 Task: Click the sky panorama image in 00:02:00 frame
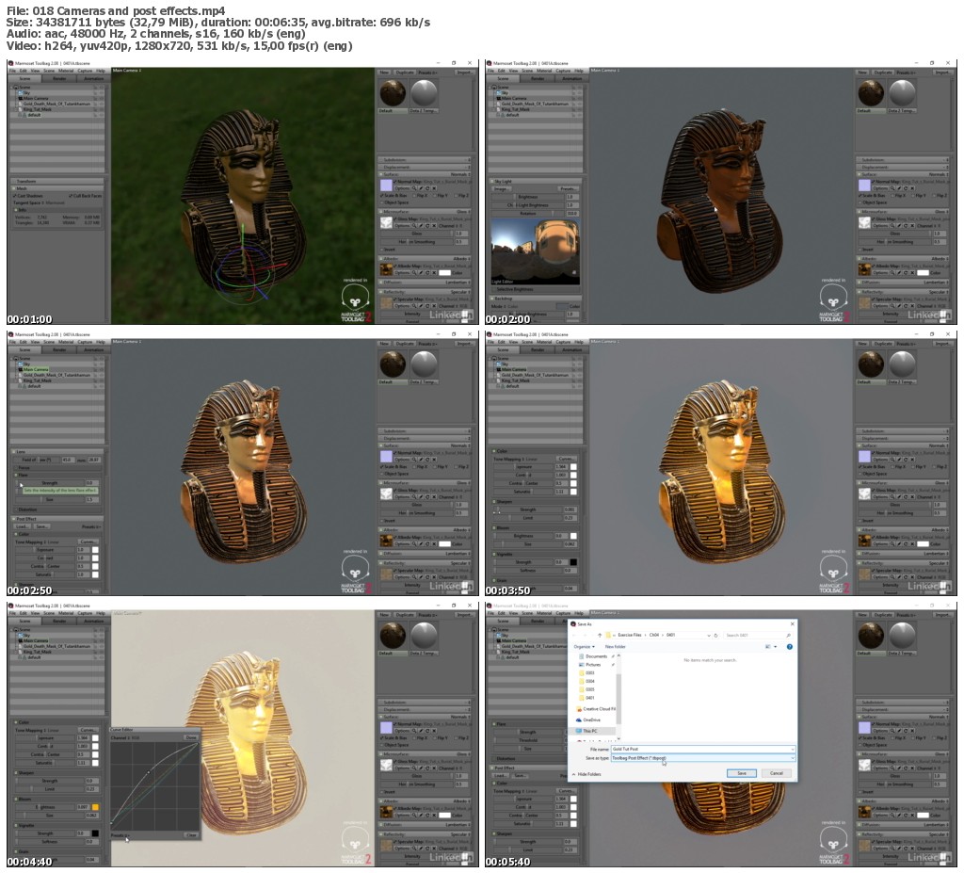pos(535,252)
